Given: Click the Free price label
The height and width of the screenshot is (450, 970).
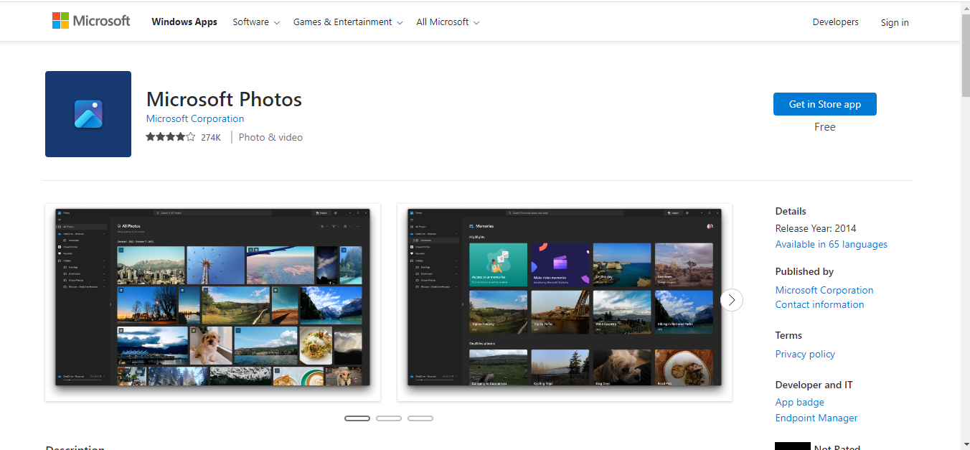Looking at the screenshot, I should [825, 127].
